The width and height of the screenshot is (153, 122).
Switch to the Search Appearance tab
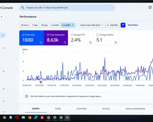point(135,109)
